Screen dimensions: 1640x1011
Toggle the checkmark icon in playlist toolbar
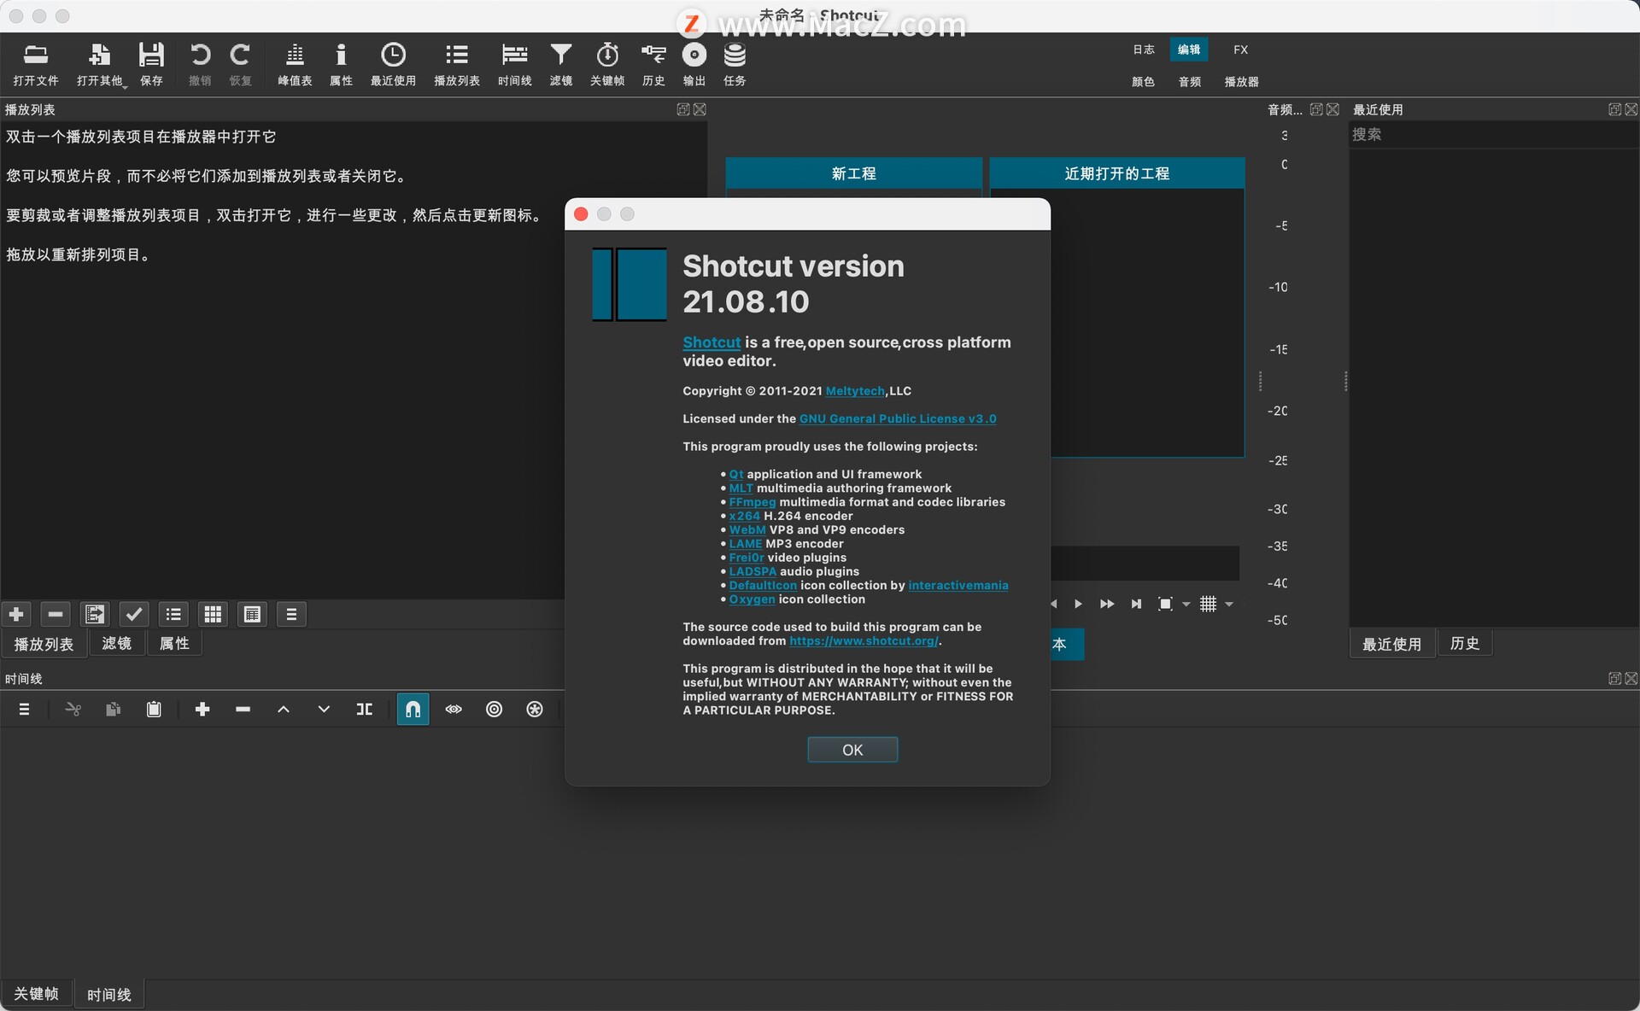click(x=132, y=614)
